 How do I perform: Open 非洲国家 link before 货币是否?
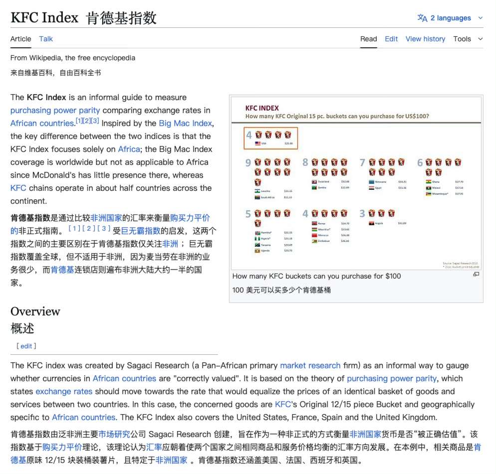[365, 434]
